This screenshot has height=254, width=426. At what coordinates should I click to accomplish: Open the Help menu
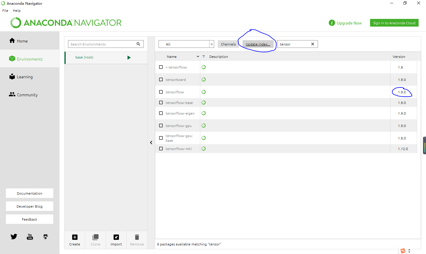click(17, 10)
